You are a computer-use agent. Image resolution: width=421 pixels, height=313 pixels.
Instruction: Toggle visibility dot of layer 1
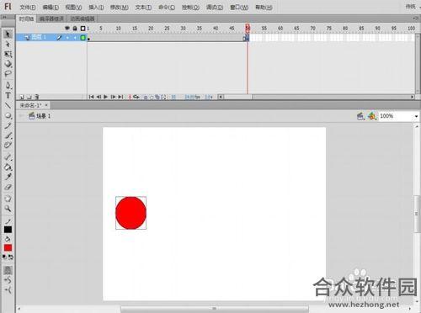[67, 37]
